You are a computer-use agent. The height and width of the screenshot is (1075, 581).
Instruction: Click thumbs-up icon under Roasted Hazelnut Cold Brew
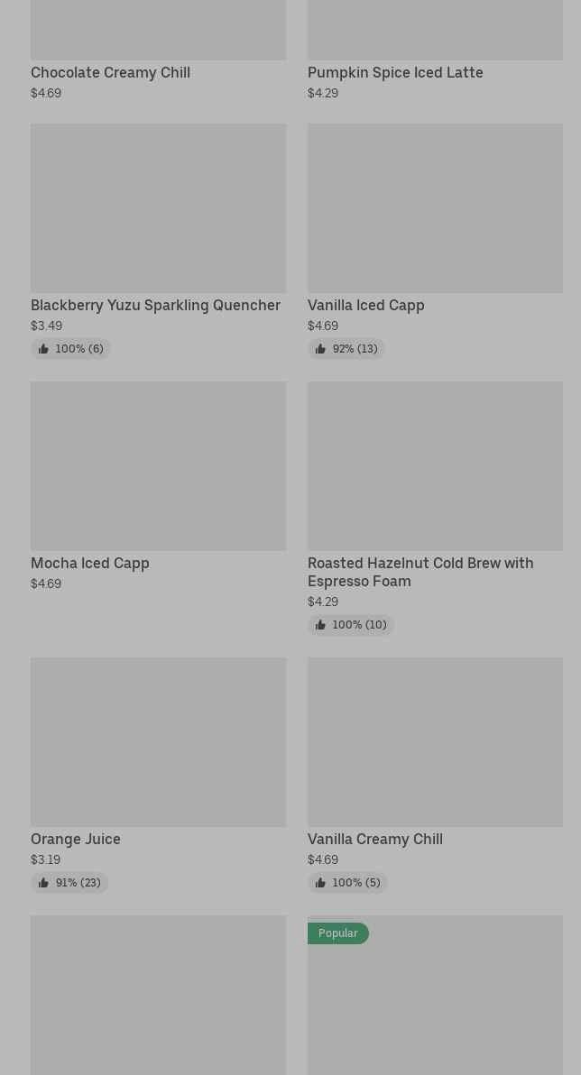tap(320, 625)
